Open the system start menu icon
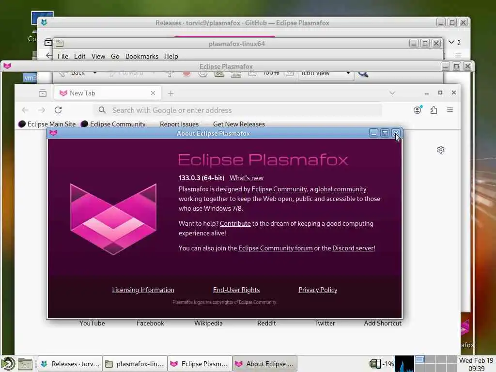The width and height of the screenshot is (496, 372). coord(8,364)
